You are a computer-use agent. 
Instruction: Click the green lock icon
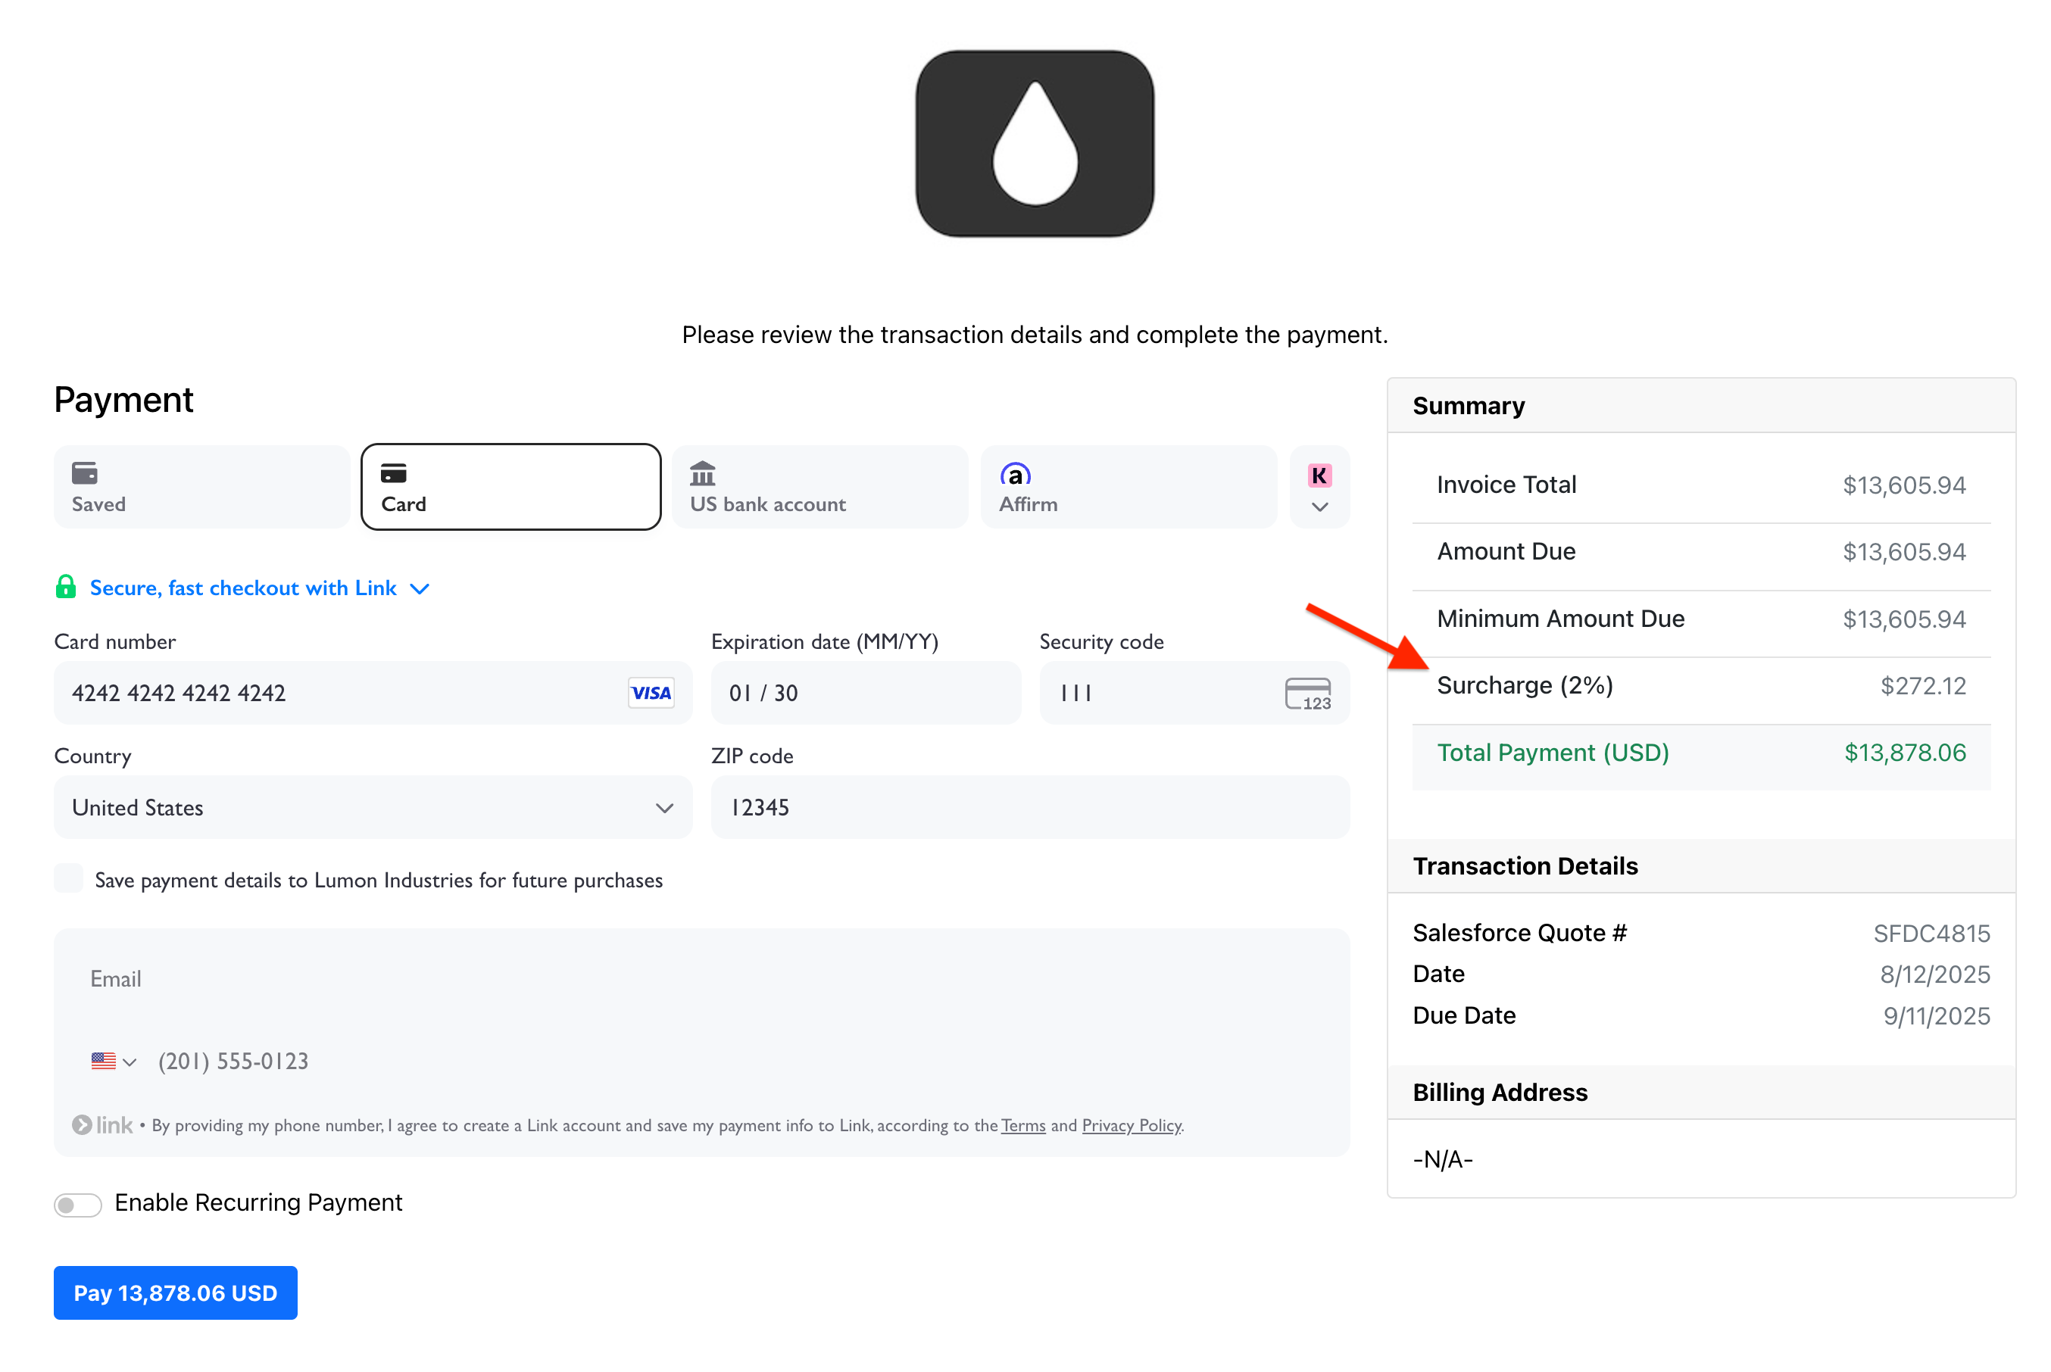point(66,587)
